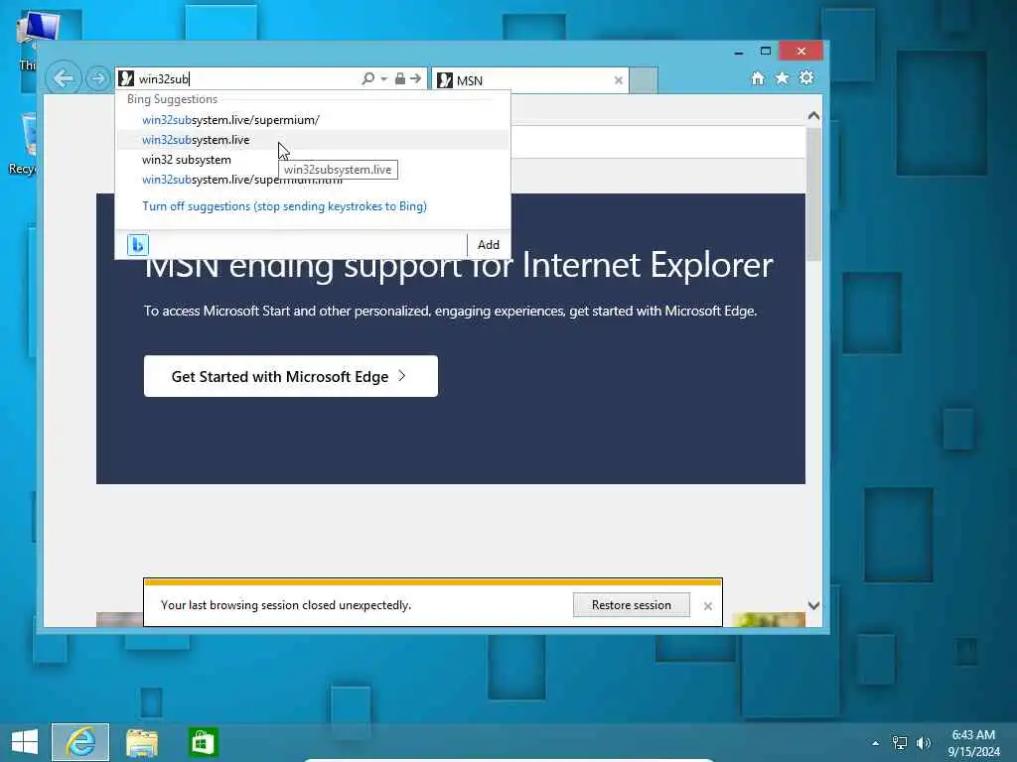
Task: Close the Internet Explorer window
Action: pyautogui.click(x=801, y=51)
